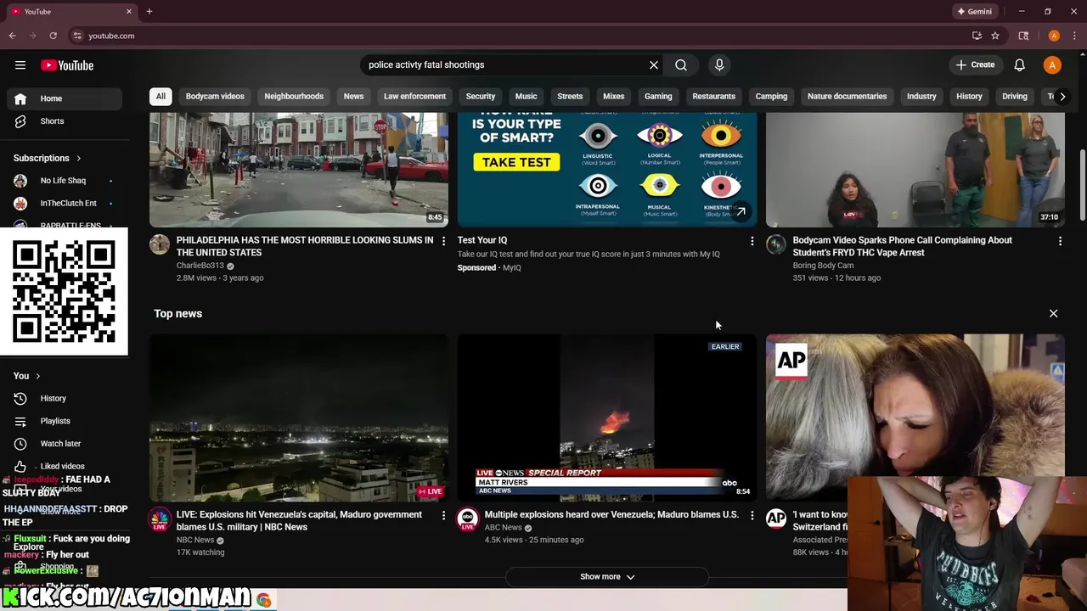
Task: Select the News chip
Action: (353, 97)
